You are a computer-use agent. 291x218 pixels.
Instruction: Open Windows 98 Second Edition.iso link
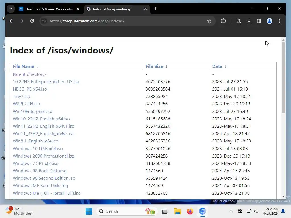pos(44,178)
